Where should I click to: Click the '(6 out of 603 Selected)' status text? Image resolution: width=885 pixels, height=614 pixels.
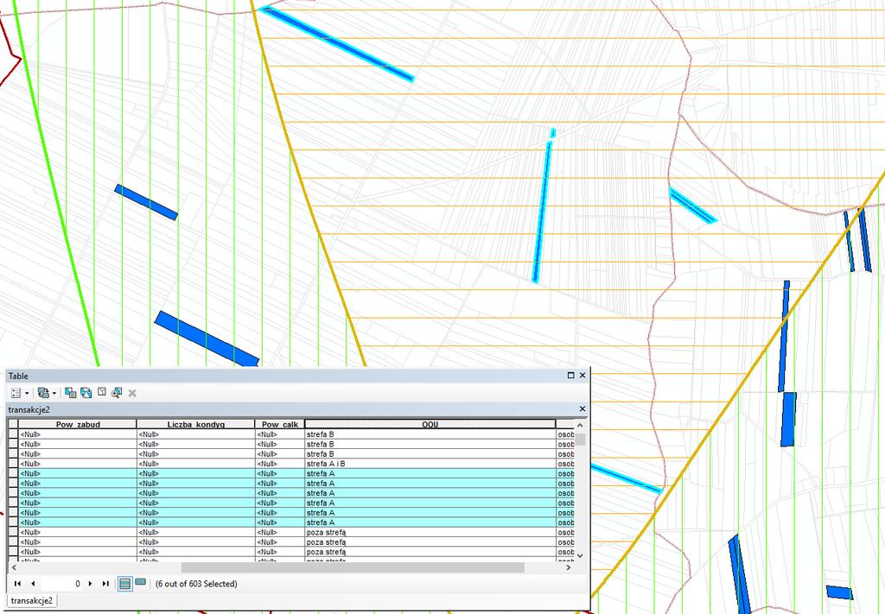click(196, 584)
